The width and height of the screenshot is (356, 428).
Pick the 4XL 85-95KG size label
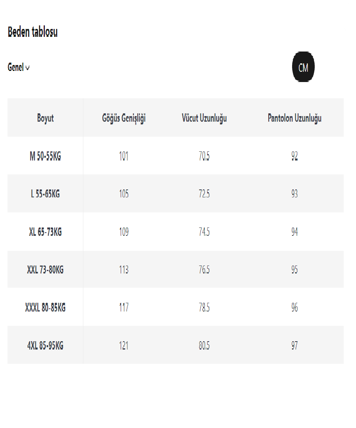coord(45,346)
